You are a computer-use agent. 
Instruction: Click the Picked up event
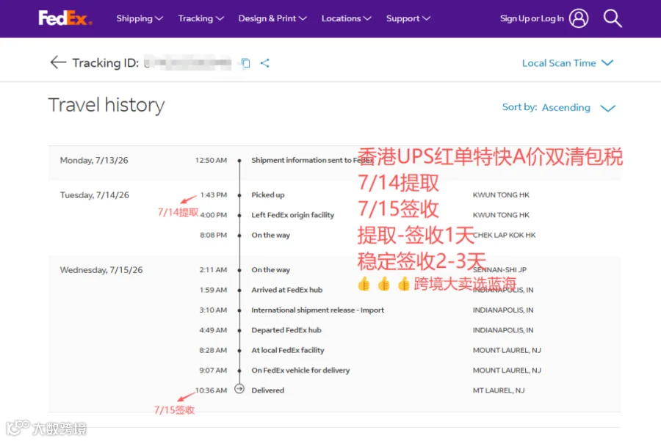click(268, 195)
